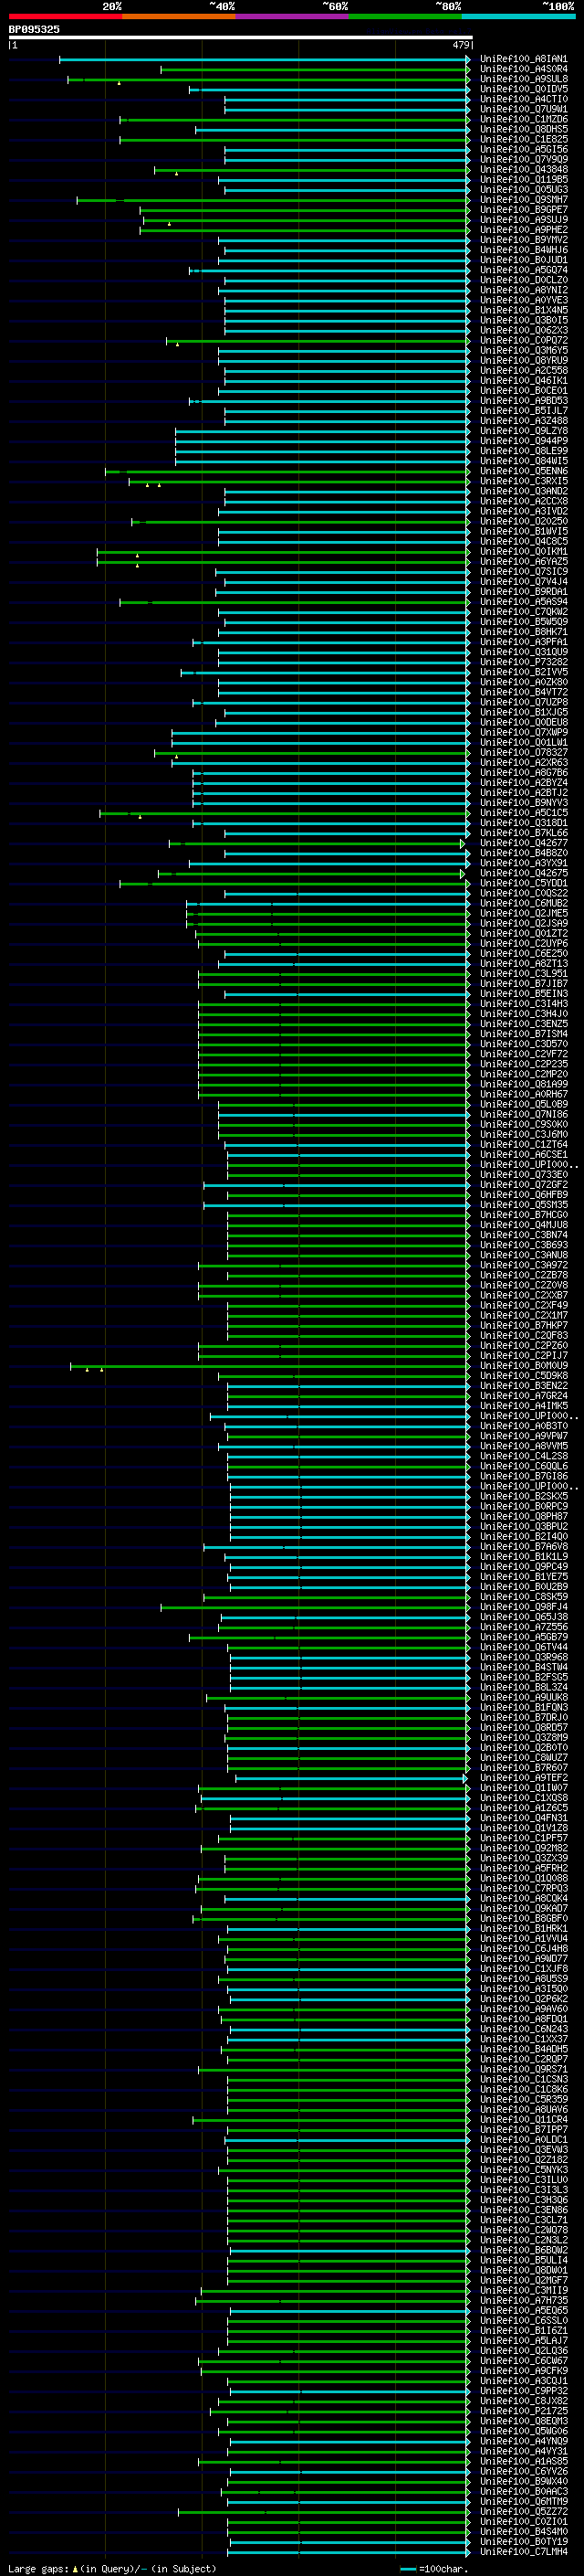Click the white query sequence bar

(x=241, y=38)
